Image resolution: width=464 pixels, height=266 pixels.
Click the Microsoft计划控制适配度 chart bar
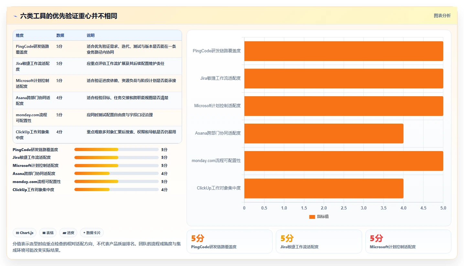(x=343, y=106)
